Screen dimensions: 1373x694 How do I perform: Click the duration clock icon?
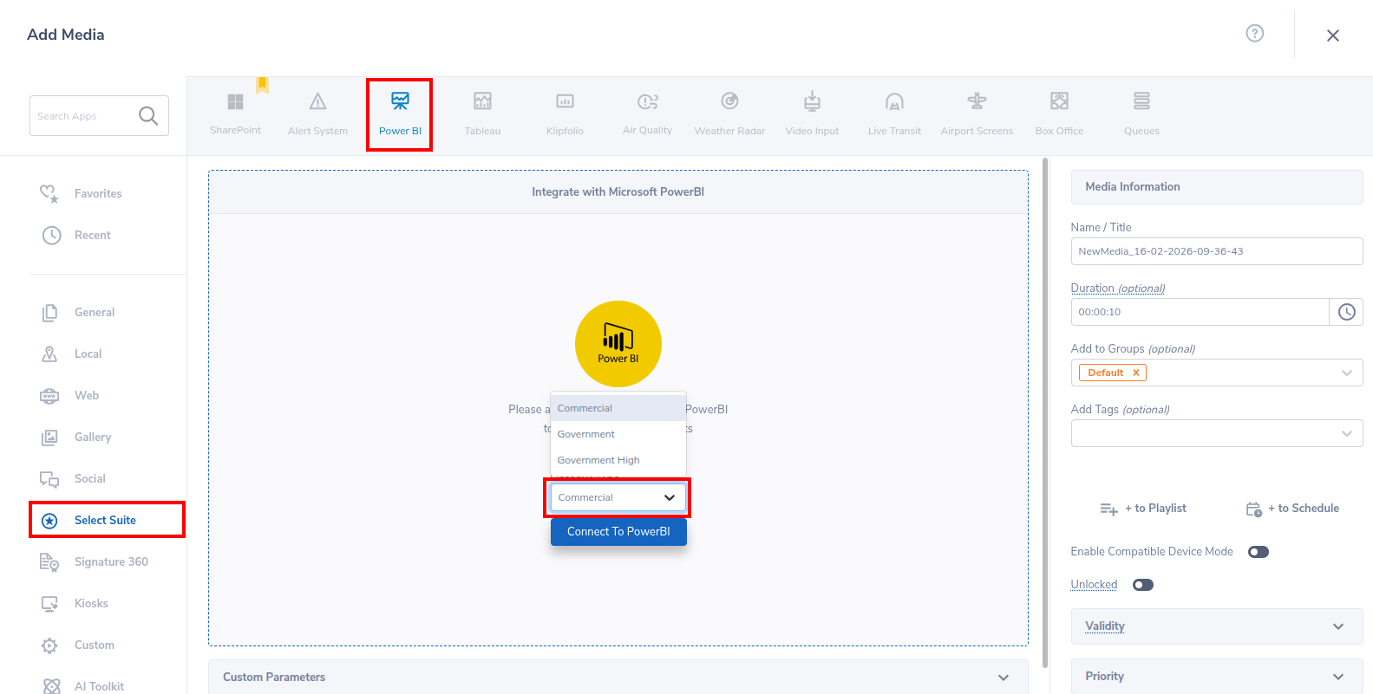[1346, 312]
